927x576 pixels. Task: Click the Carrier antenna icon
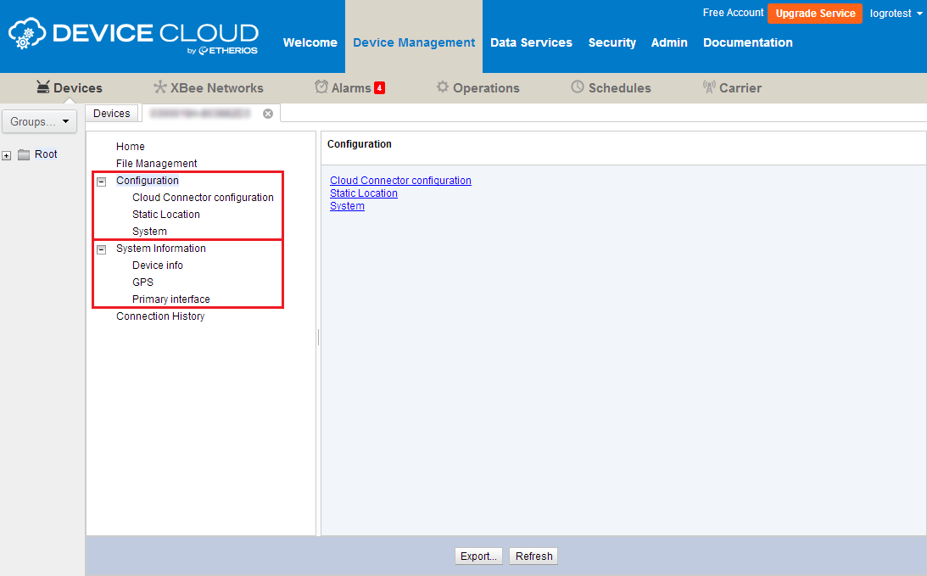pos(709,87)
